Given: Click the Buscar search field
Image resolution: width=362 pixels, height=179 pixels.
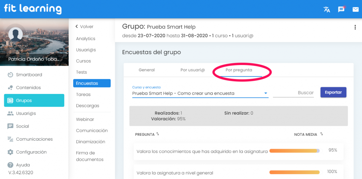Looking at the screenshot, I should (293, 93).
